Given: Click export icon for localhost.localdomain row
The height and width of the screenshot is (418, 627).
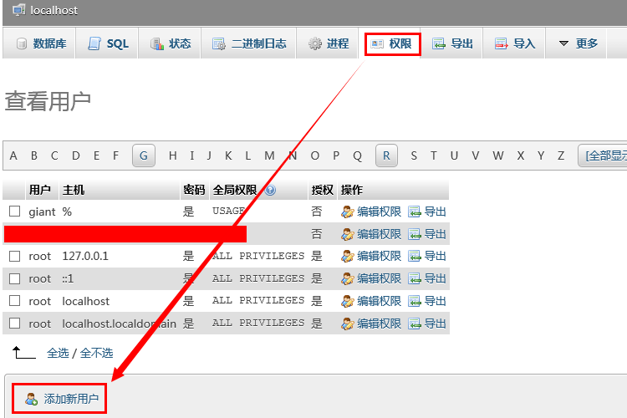Looking at the screenshot, I should [x=415, y=323].
